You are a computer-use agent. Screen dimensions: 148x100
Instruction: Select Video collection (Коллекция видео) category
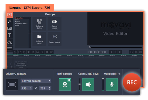[x=21, y=23]
